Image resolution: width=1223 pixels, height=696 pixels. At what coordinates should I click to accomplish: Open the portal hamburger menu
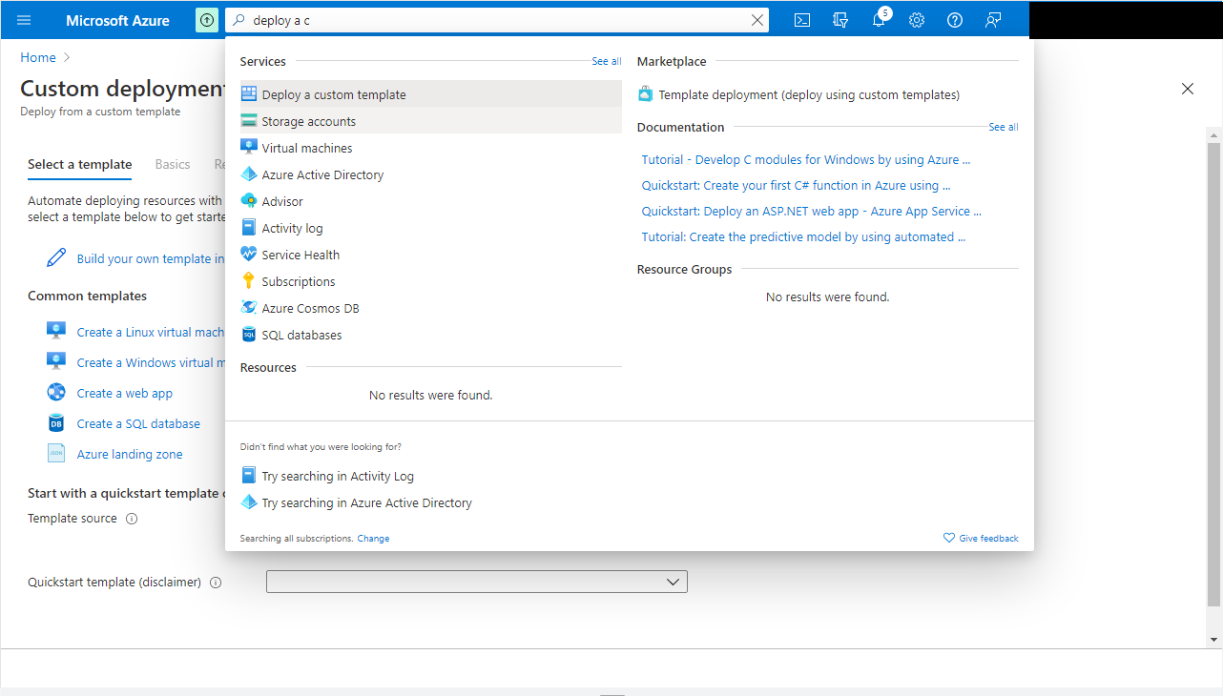click(x=24, y=20)
